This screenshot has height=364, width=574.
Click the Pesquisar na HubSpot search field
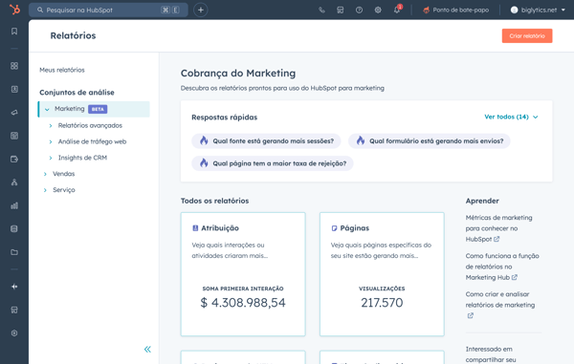[108, 10]
